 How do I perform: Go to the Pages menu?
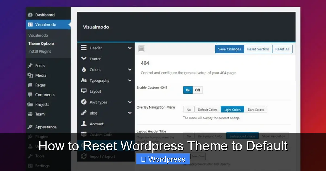48,85
